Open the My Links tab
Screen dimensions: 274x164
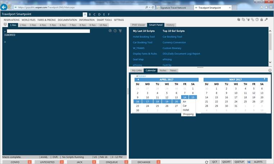tap(137, 70)
